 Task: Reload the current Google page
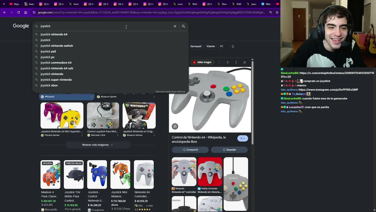click(x=19, y=12)
